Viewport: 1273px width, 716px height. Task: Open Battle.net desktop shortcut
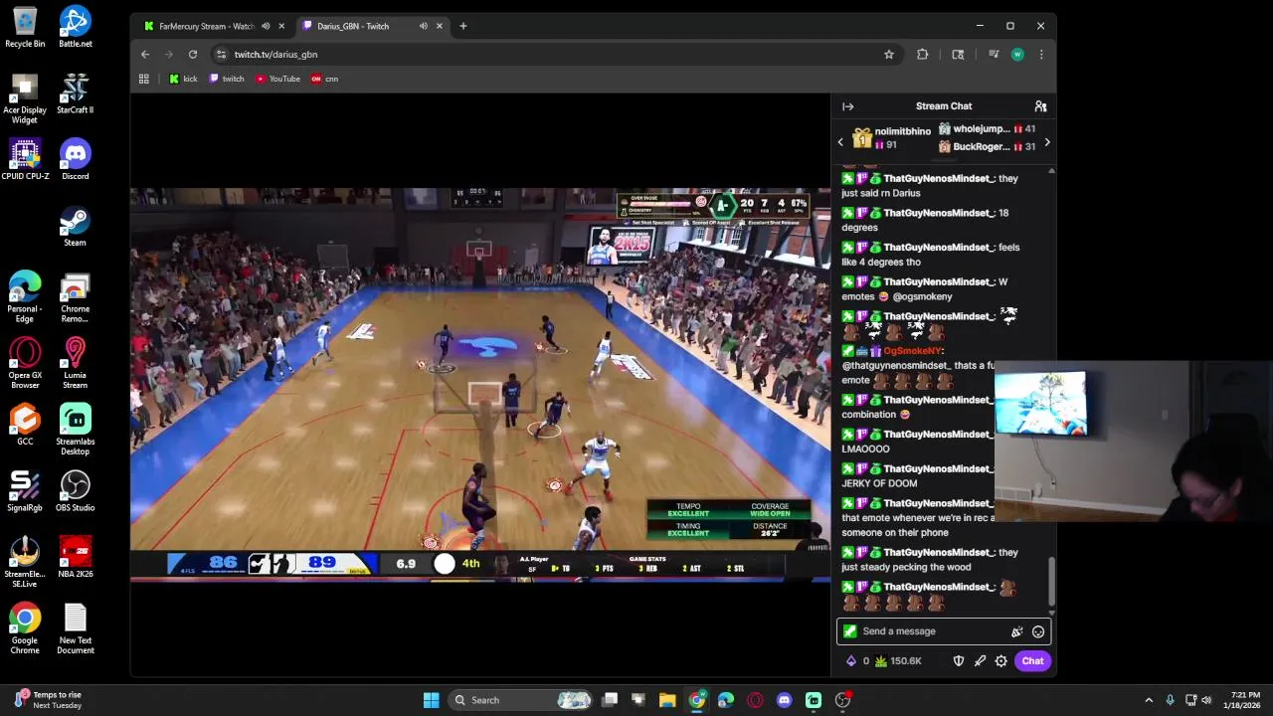(x=75, y=27)
